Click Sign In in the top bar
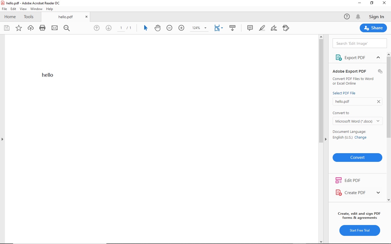This screenshot has height=244, width=391. [376, 17]
